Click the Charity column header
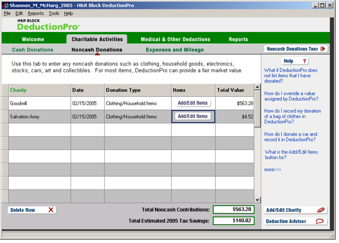339x243 pixels. [40, 90]
